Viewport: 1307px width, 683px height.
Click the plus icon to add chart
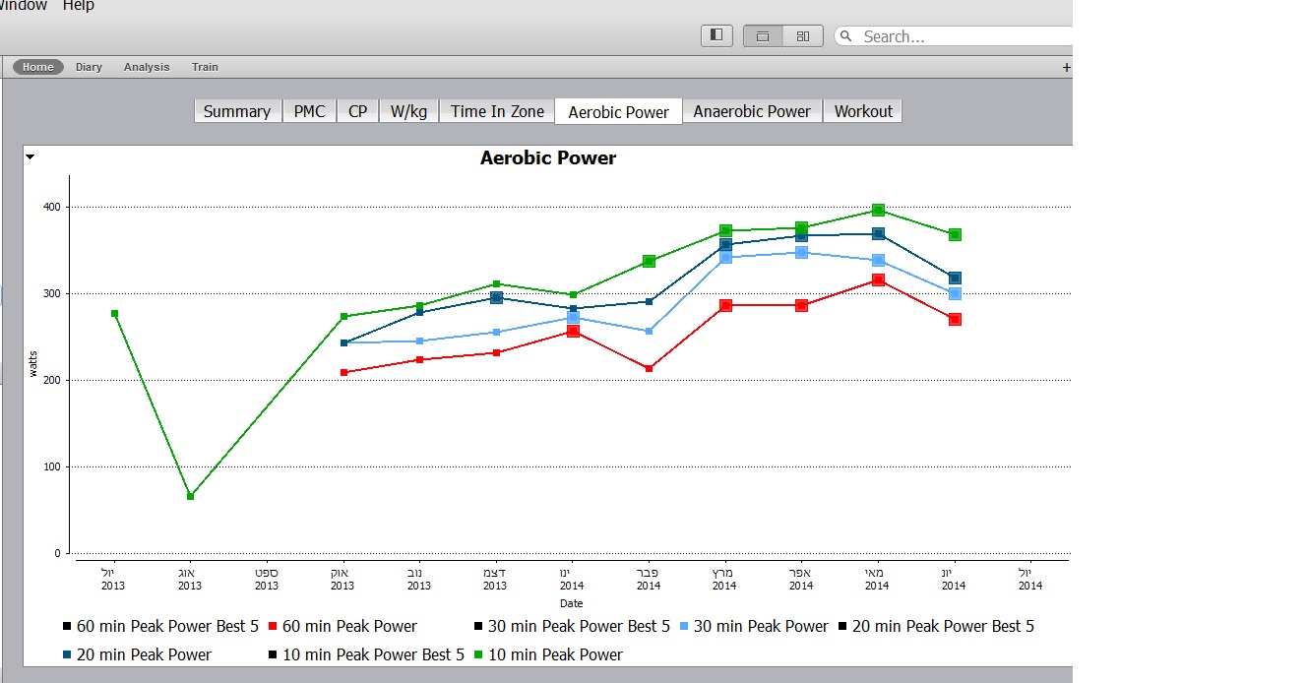point(1066,68)
